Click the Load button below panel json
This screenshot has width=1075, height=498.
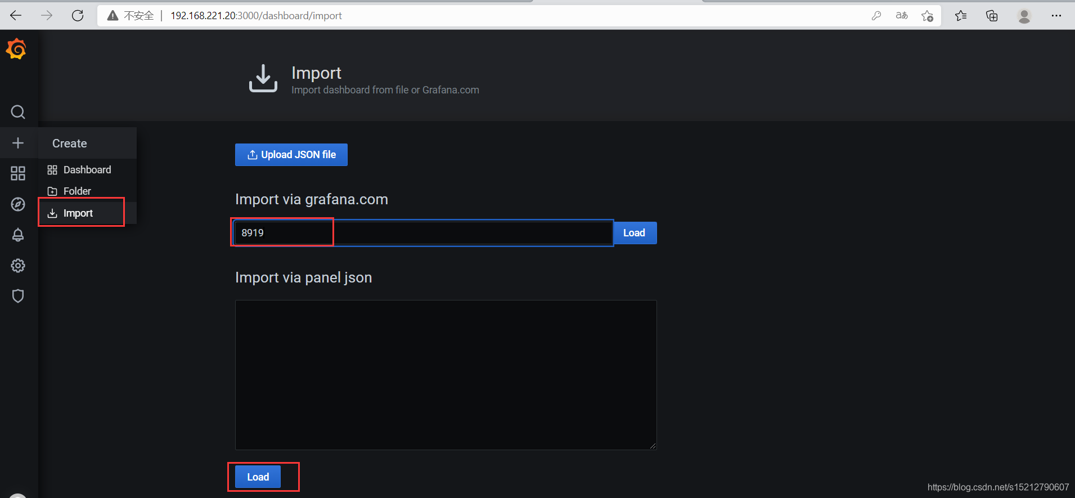coord(258,477)
